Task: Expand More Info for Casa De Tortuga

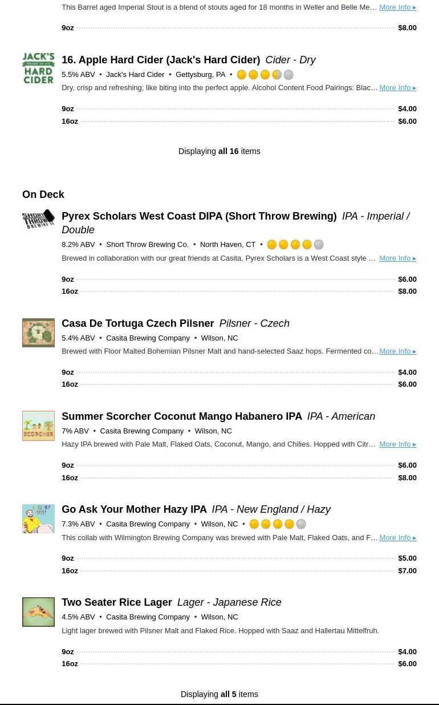Action: point(397,351)
